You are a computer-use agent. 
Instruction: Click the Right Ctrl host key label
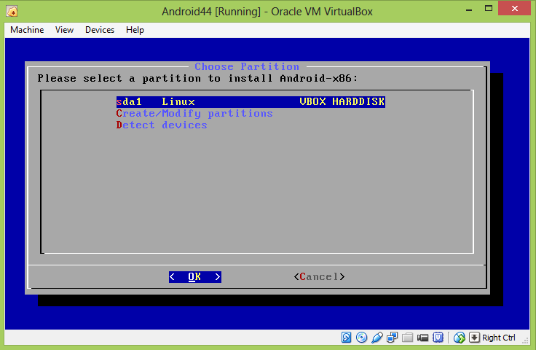498,338
